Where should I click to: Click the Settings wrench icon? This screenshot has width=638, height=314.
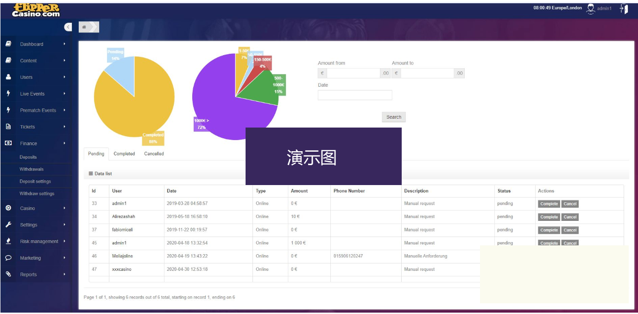tap(8, 225)
